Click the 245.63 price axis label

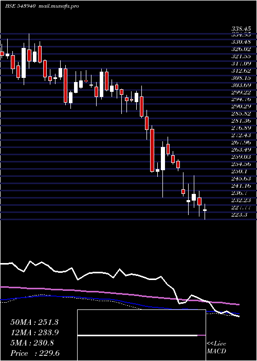coord(241,178)
